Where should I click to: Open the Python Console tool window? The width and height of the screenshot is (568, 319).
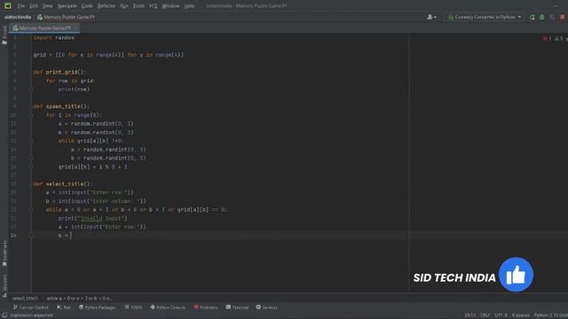click(x=168, y=307)
